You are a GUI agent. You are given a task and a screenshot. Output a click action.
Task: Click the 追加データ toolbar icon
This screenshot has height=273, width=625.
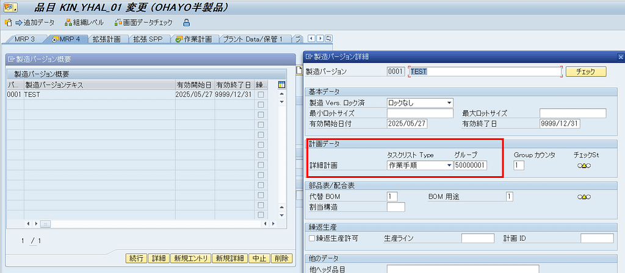tap(30, 23)
